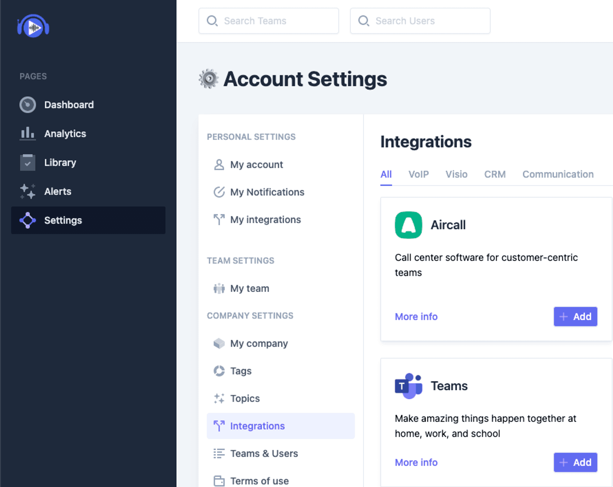Open More info for Teams

[416, 462]
